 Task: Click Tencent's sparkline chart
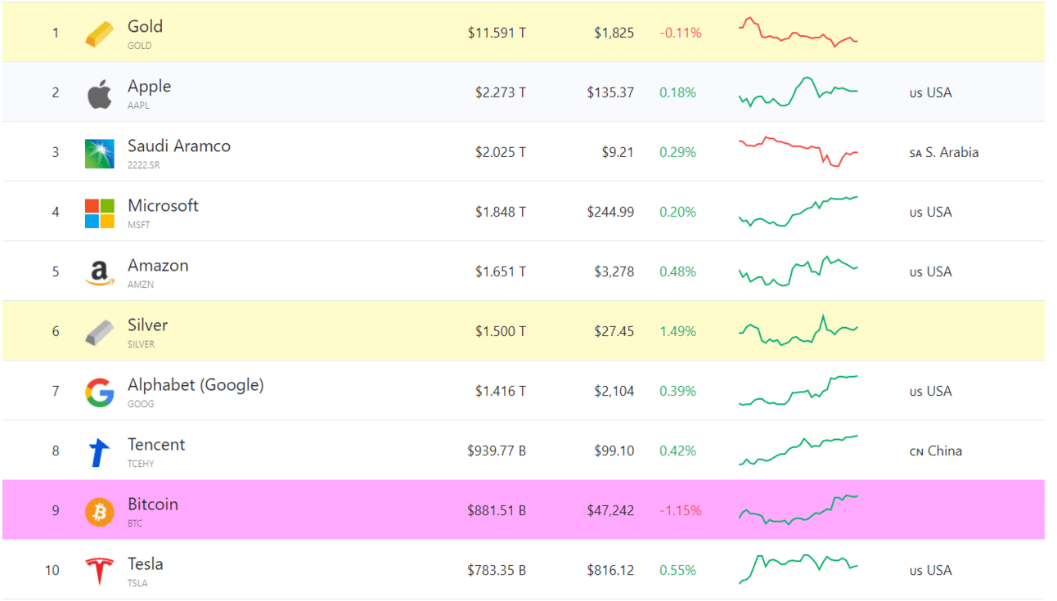798,450
